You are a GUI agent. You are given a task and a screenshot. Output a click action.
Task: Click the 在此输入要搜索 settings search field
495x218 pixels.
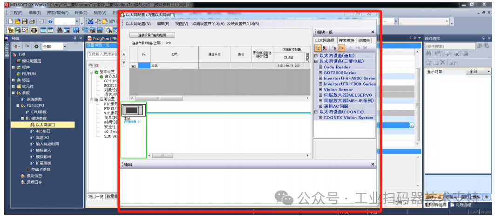click(x=102, y=54)
